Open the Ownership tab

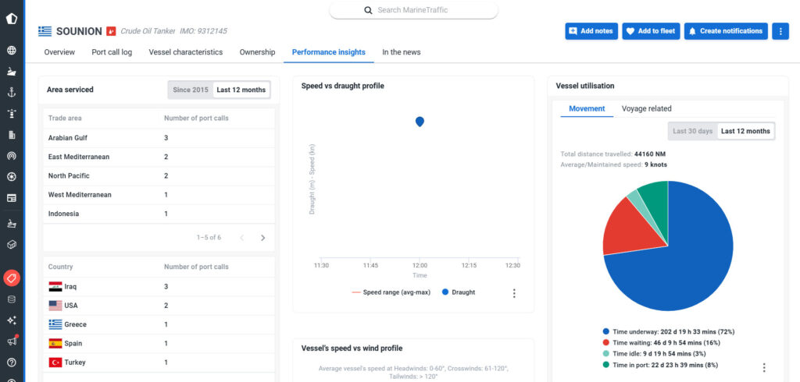(x=257, y=52)
